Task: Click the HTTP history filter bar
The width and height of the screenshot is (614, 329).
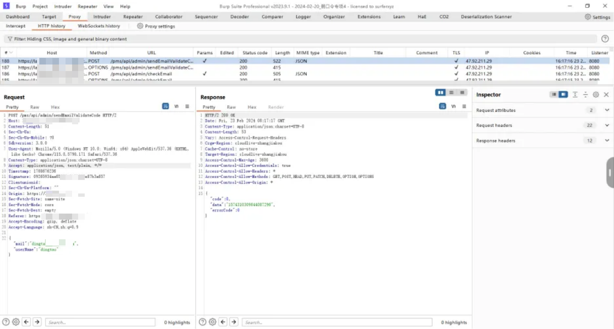Action: tap(300, 39)
